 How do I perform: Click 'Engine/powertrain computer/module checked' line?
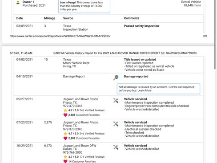[157, 106]
